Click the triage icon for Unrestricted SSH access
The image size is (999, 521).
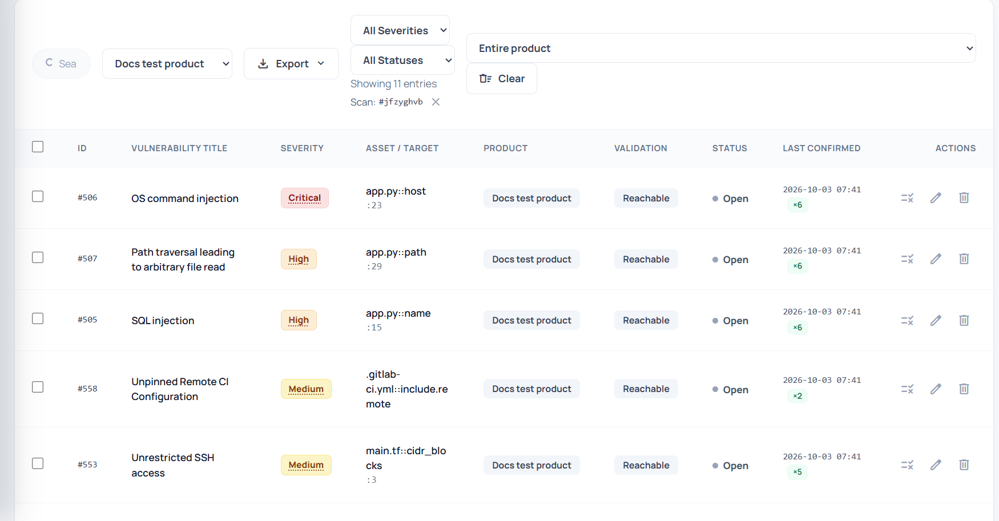tap(907, 465)
